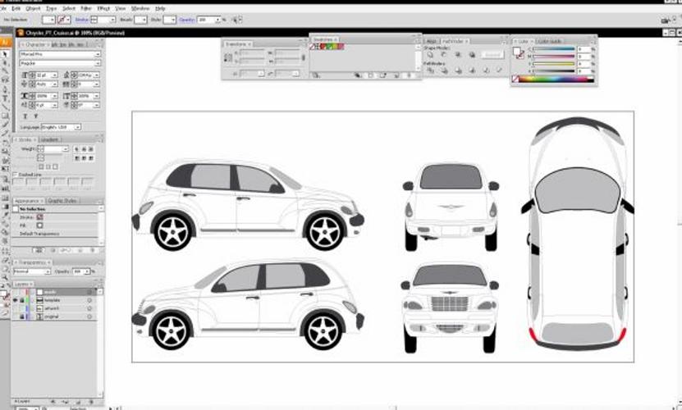The width and height of the screenshot is (682, 410).
Task: Open the font family dropdown in Character panel
Action: [x=98, y=54]
